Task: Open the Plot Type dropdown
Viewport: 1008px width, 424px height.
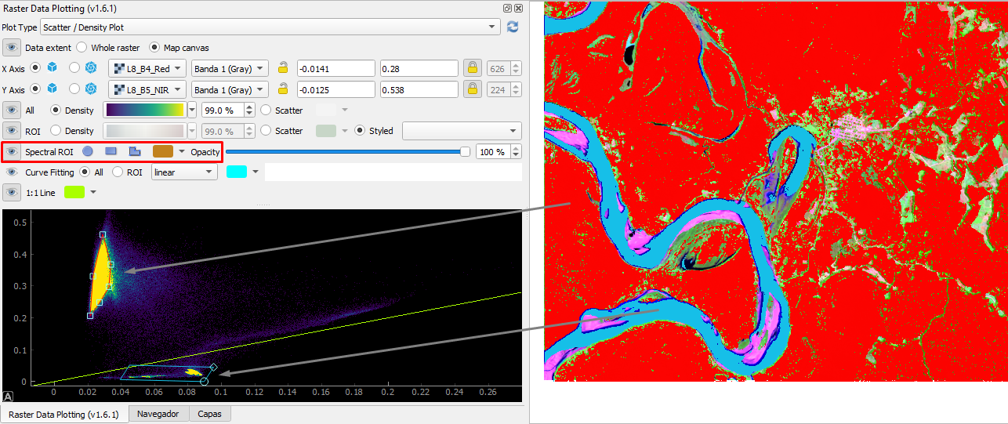Action: pyautogui.click(x=270, y=27)
